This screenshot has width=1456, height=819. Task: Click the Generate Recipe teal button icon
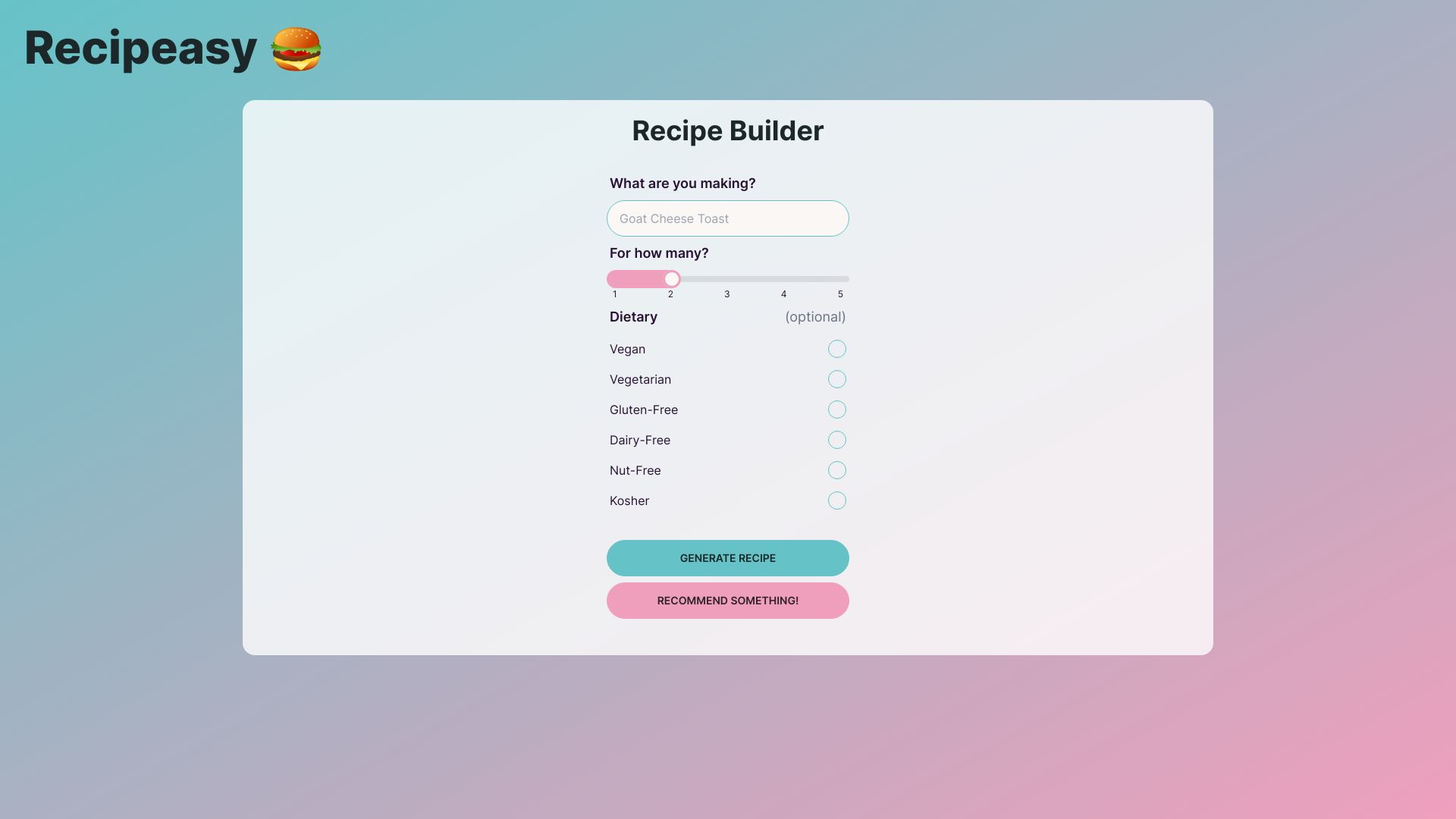(x=728, y=557)
